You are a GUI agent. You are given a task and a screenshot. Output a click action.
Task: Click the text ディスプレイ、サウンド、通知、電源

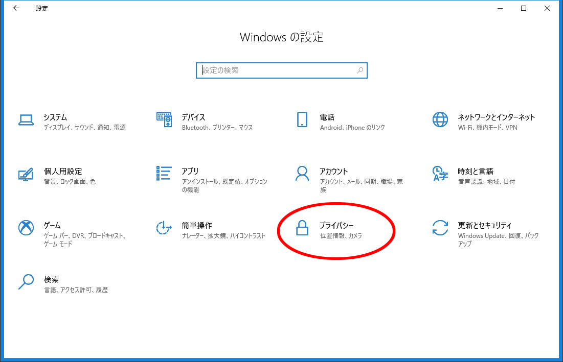click(85, 128)
